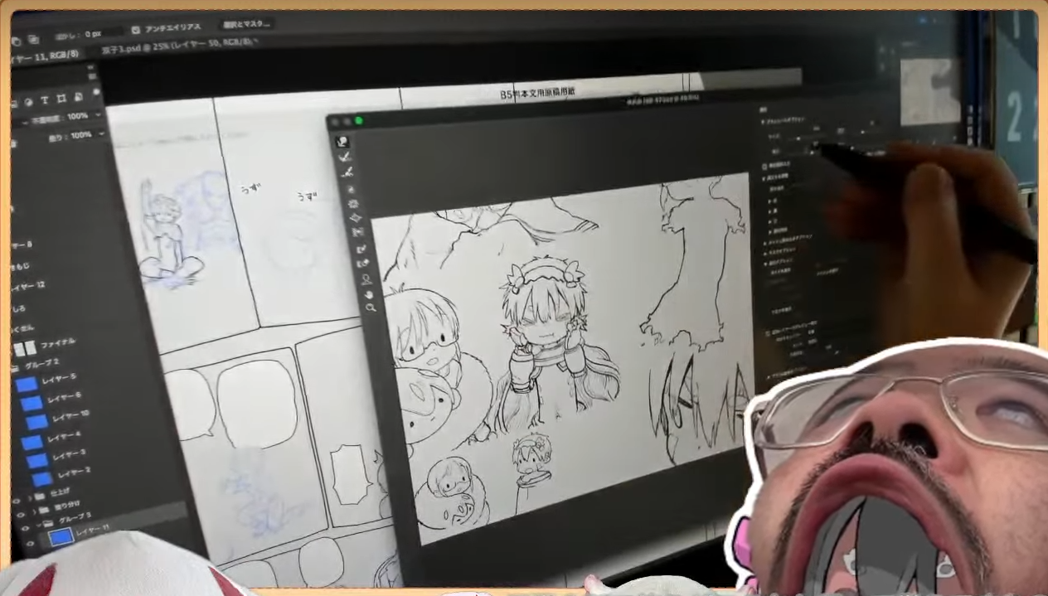
Task: Click the blue thumbnail of レイヤー 10
Action: click(x=36, y=421)
